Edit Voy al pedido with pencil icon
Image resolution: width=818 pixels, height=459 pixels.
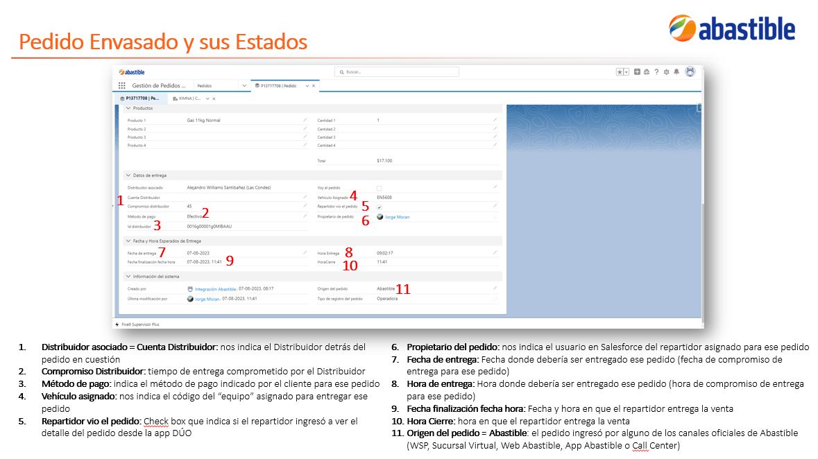495,187
